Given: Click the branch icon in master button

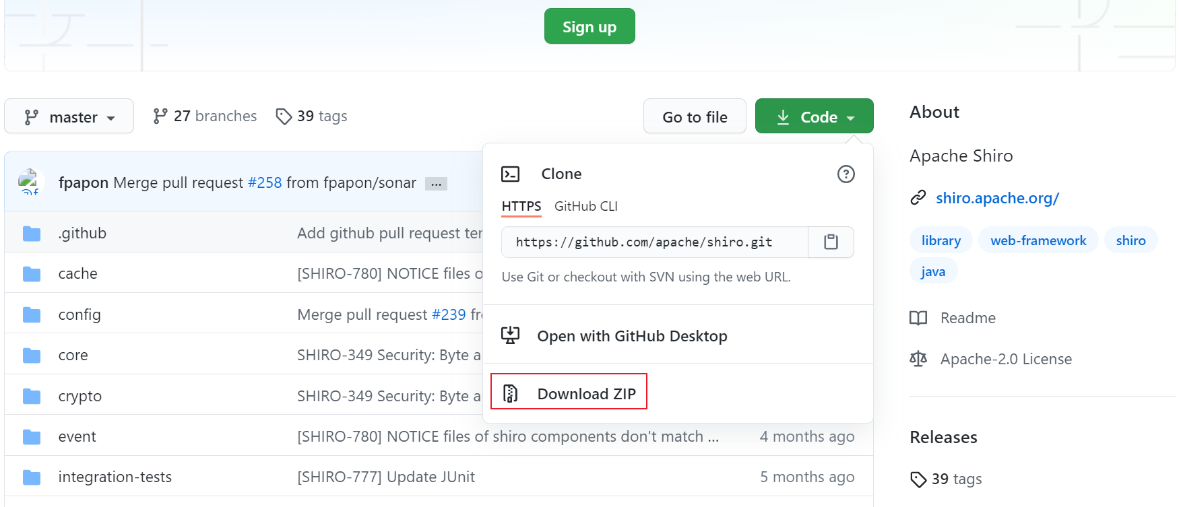Looking at the screenshot, I should coord(31,117).
